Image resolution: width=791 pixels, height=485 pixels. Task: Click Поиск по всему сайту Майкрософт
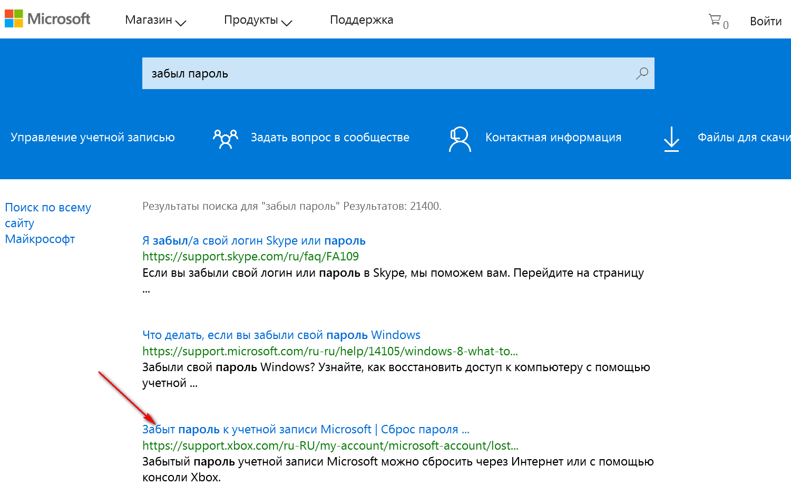(48, 223)
